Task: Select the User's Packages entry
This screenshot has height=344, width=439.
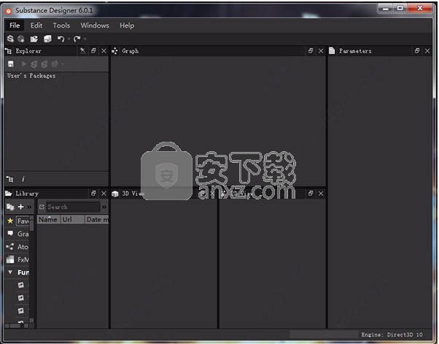Action: 31,76
